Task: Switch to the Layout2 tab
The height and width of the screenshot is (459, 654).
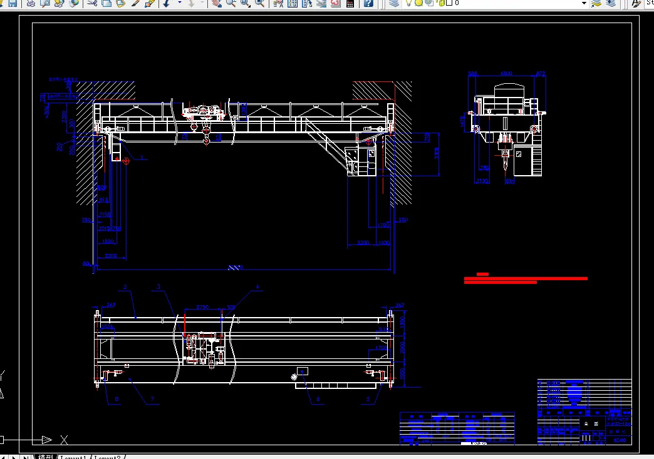Action: click(x=108, y=457)
